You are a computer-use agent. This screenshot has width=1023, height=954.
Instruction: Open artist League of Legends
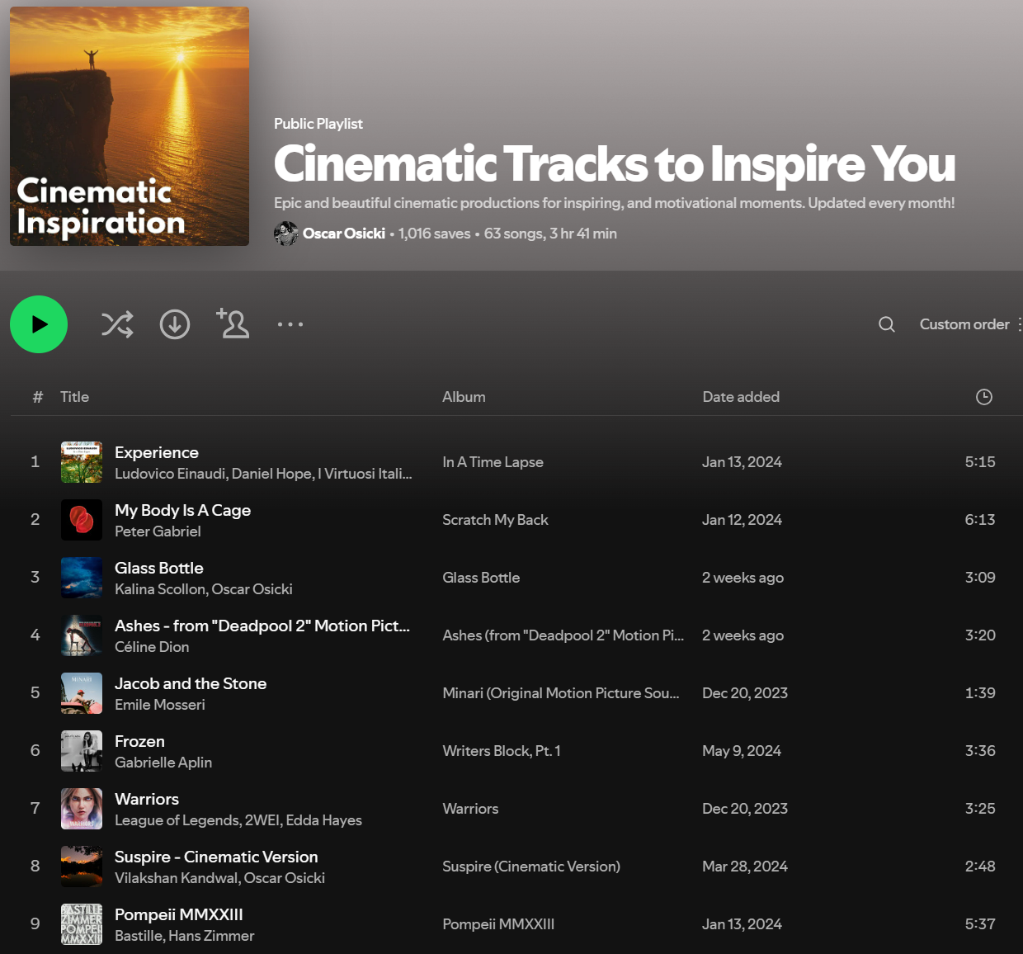coord(177,820)
